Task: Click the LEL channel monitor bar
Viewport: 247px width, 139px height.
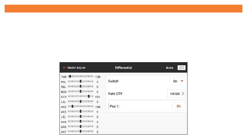Action: click(81, 116)
